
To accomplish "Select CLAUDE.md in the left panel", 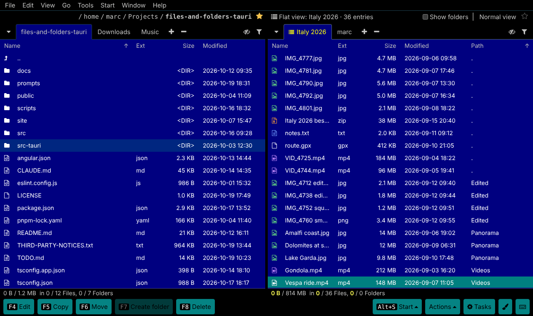I will (x=133, y=170).
